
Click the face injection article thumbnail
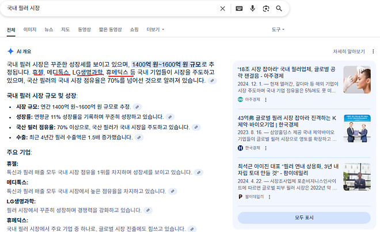coord(357,80)
